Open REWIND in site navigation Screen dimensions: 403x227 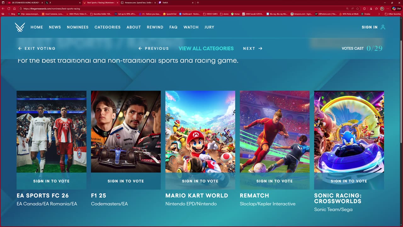point(155,27)
